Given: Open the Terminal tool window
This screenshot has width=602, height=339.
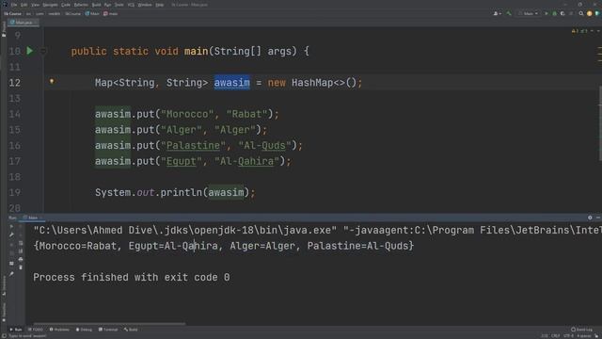Looking at the screenshot, I should click(108, 330).
